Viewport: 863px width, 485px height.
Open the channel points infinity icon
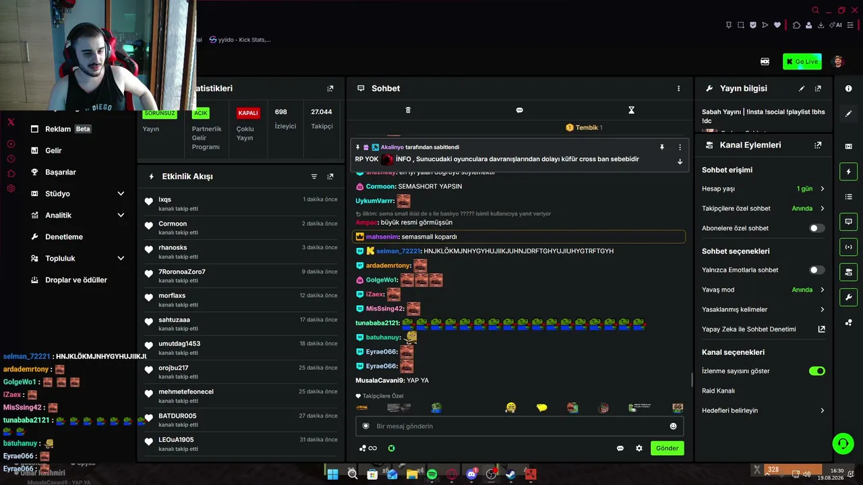(x=368, y=448)
